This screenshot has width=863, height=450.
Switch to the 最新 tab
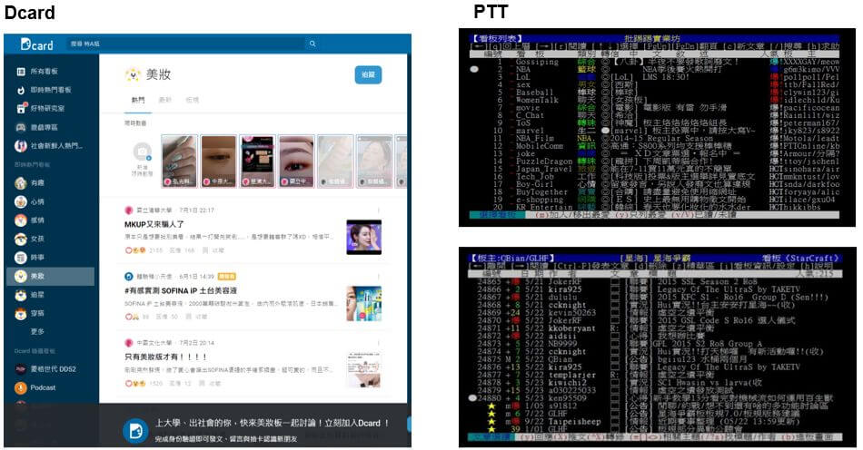click(x=165, y=100)
